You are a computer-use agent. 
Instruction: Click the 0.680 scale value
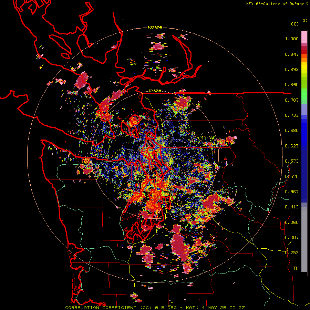[x=292, y=131]
